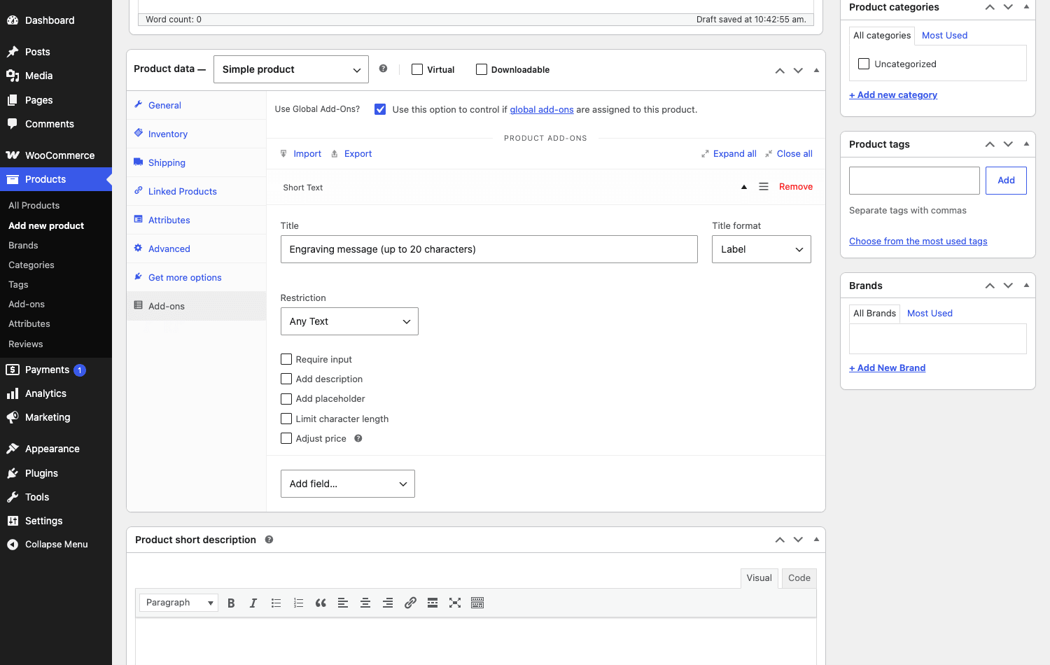The image size is (1050, 665).
Task: Click the add-on Title text field
Action: click(489, 249)
